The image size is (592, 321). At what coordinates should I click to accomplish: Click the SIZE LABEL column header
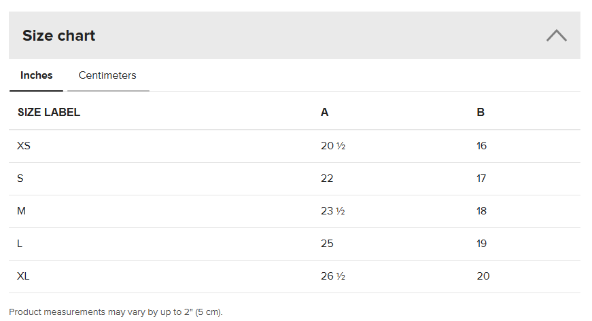click(49, 113)
